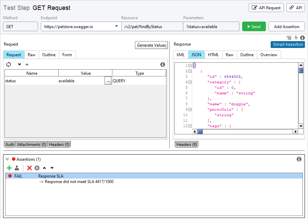Click the QUERY type cell
The width and height of the screenshot is (308, 219).
[x=139, y=81]
